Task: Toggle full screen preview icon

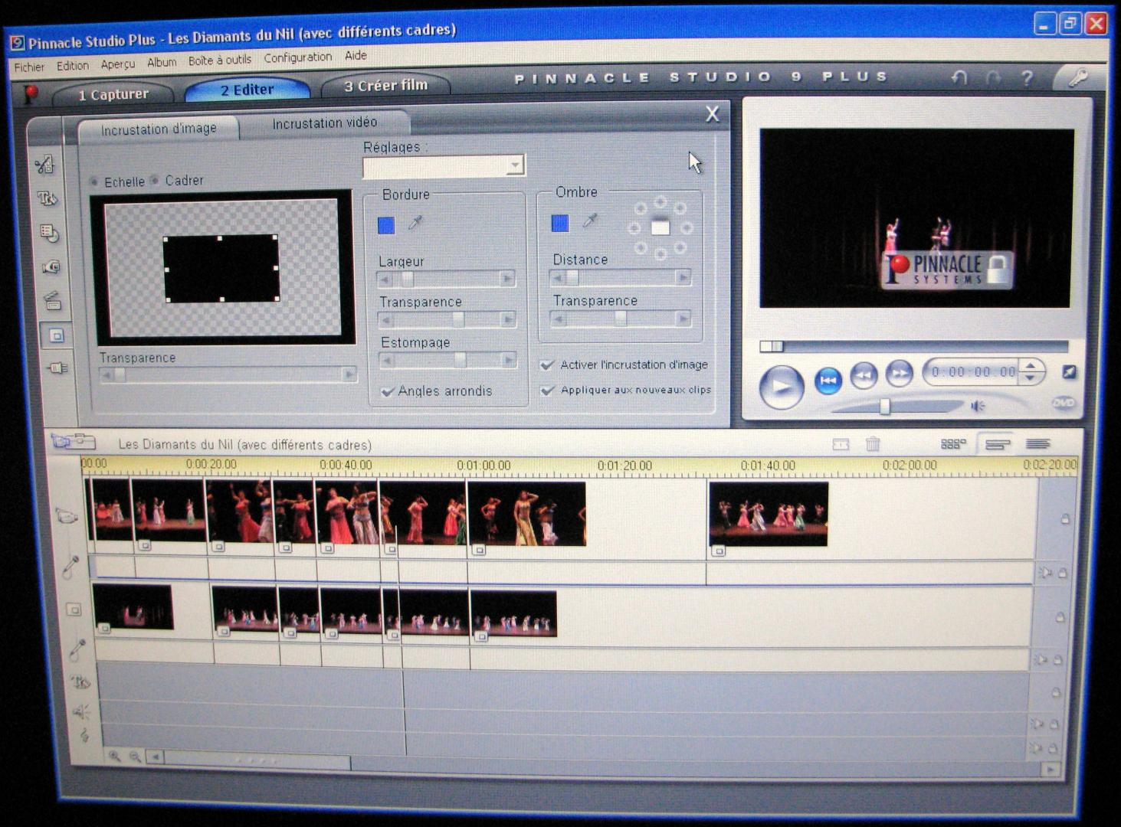Action: coord(1068,372)
